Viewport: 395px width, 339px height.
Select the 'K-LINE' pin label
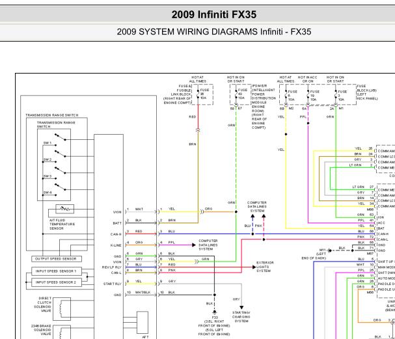(x=116, y=245)
